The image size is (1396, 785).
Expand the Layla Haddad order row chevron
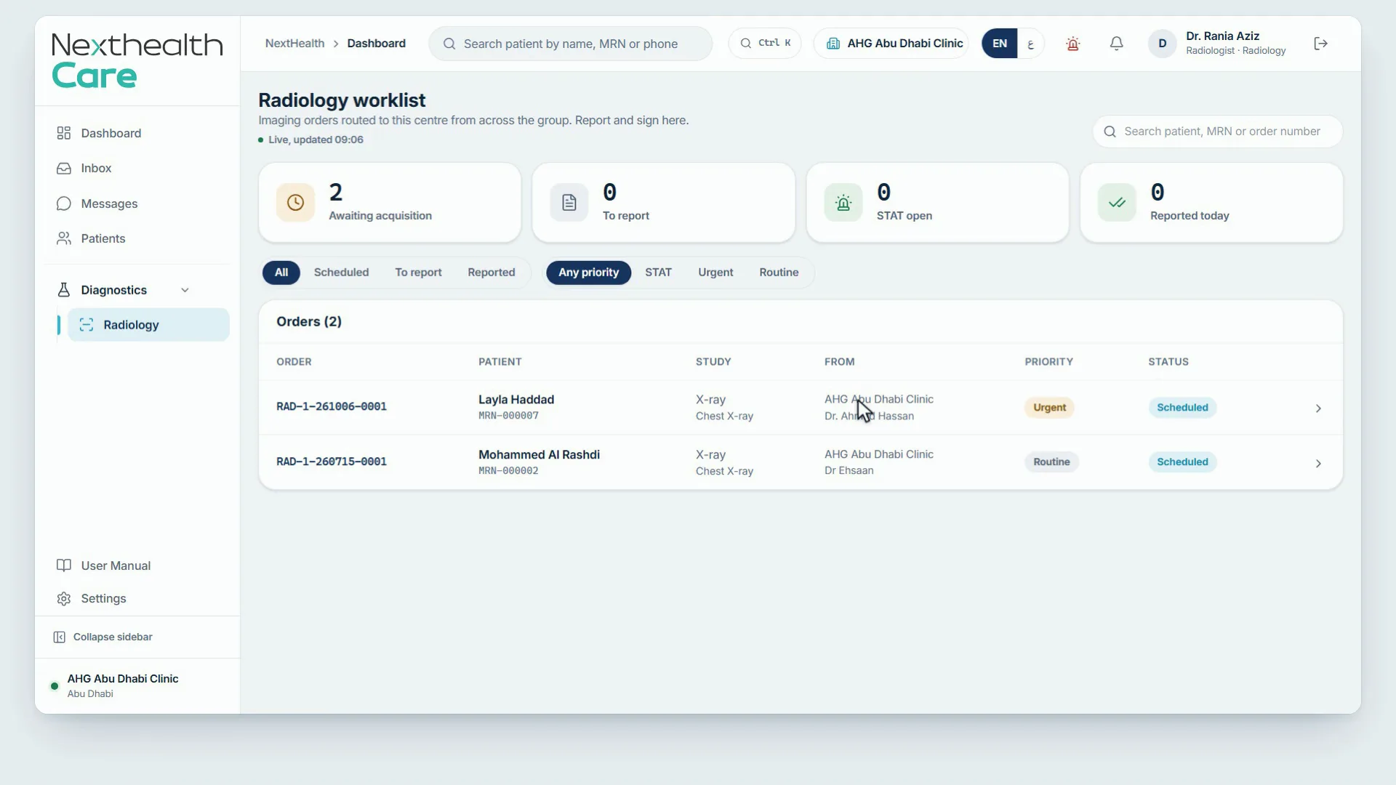(1318, 408)
